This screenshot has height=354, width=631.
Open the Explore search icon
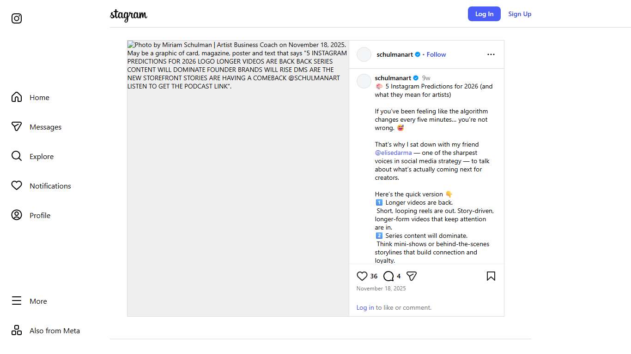click(17, 156)
